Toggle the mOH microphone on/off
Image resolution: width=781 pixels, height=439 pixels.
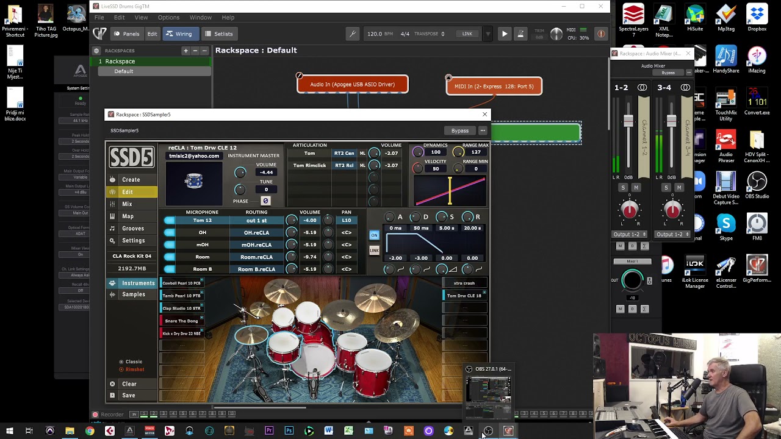coord(170,244)
